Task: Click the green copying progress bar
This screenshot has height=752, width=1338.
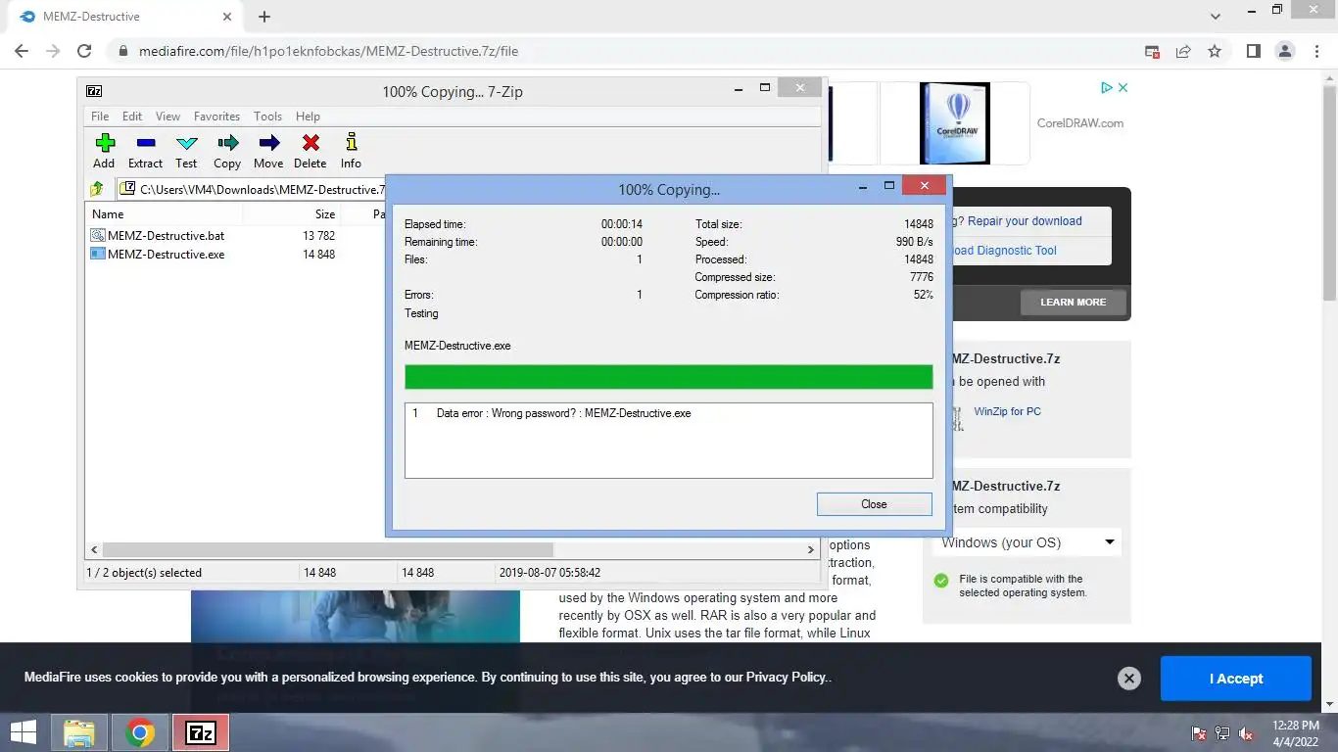Action: (x=668, y=378)
